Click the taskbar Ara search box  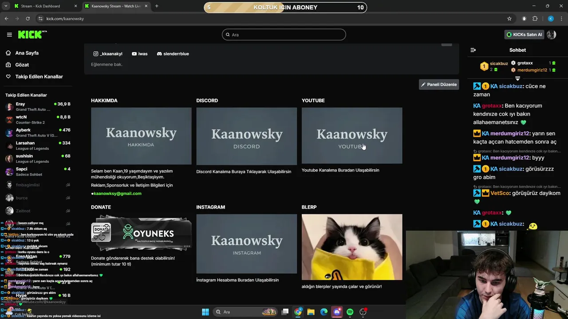pos(246,312)
